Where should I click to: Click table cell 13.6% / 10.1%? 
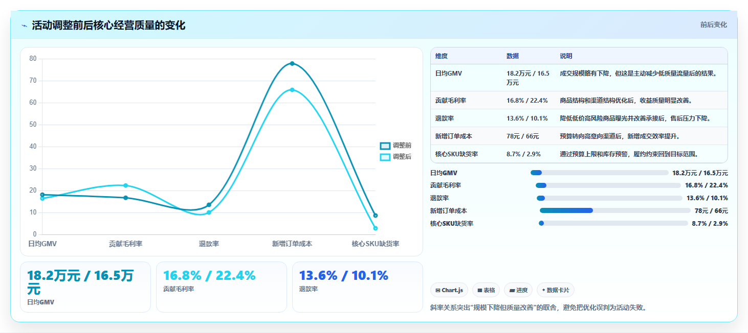527,118
